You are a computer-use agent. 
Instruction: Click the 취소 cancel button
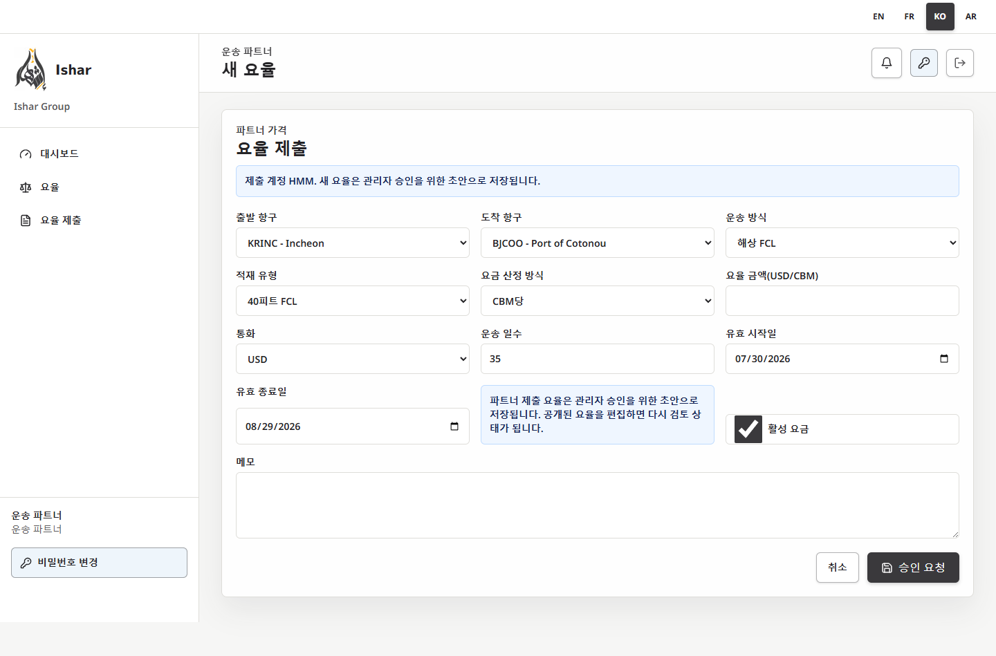coord(838,568)
